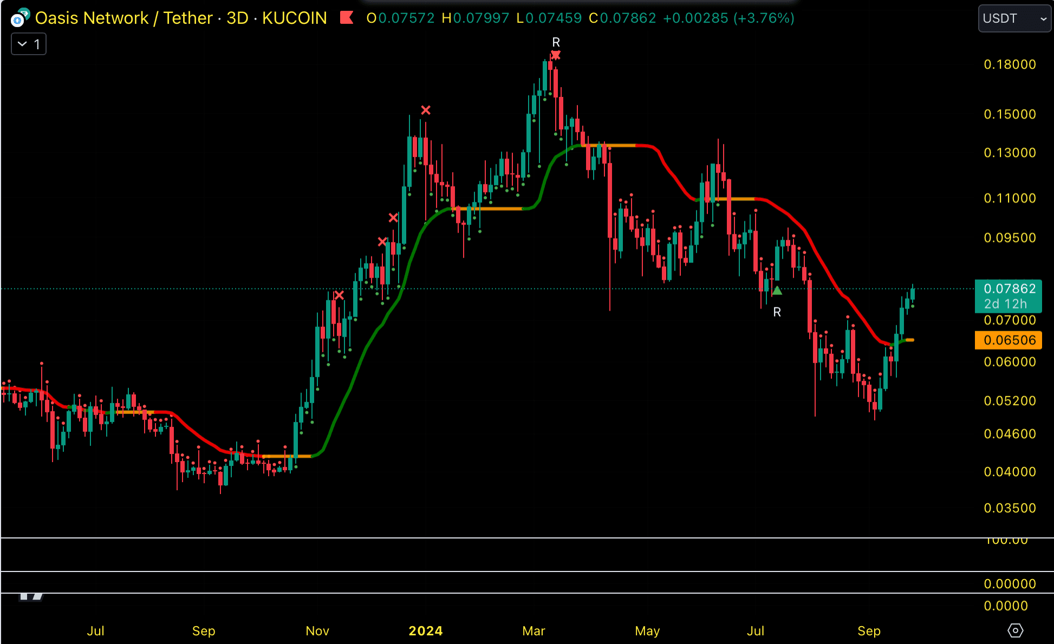This screenshot has width=1054, height=644.
Task: Click the Mar label on the time axis
Action: [533, 631]
